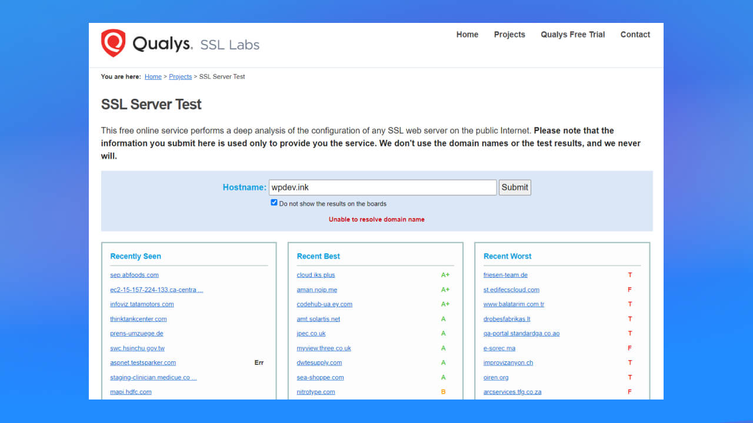Open drobesfabrikas.lt result
Screen dimensions: 753x423
507,319
